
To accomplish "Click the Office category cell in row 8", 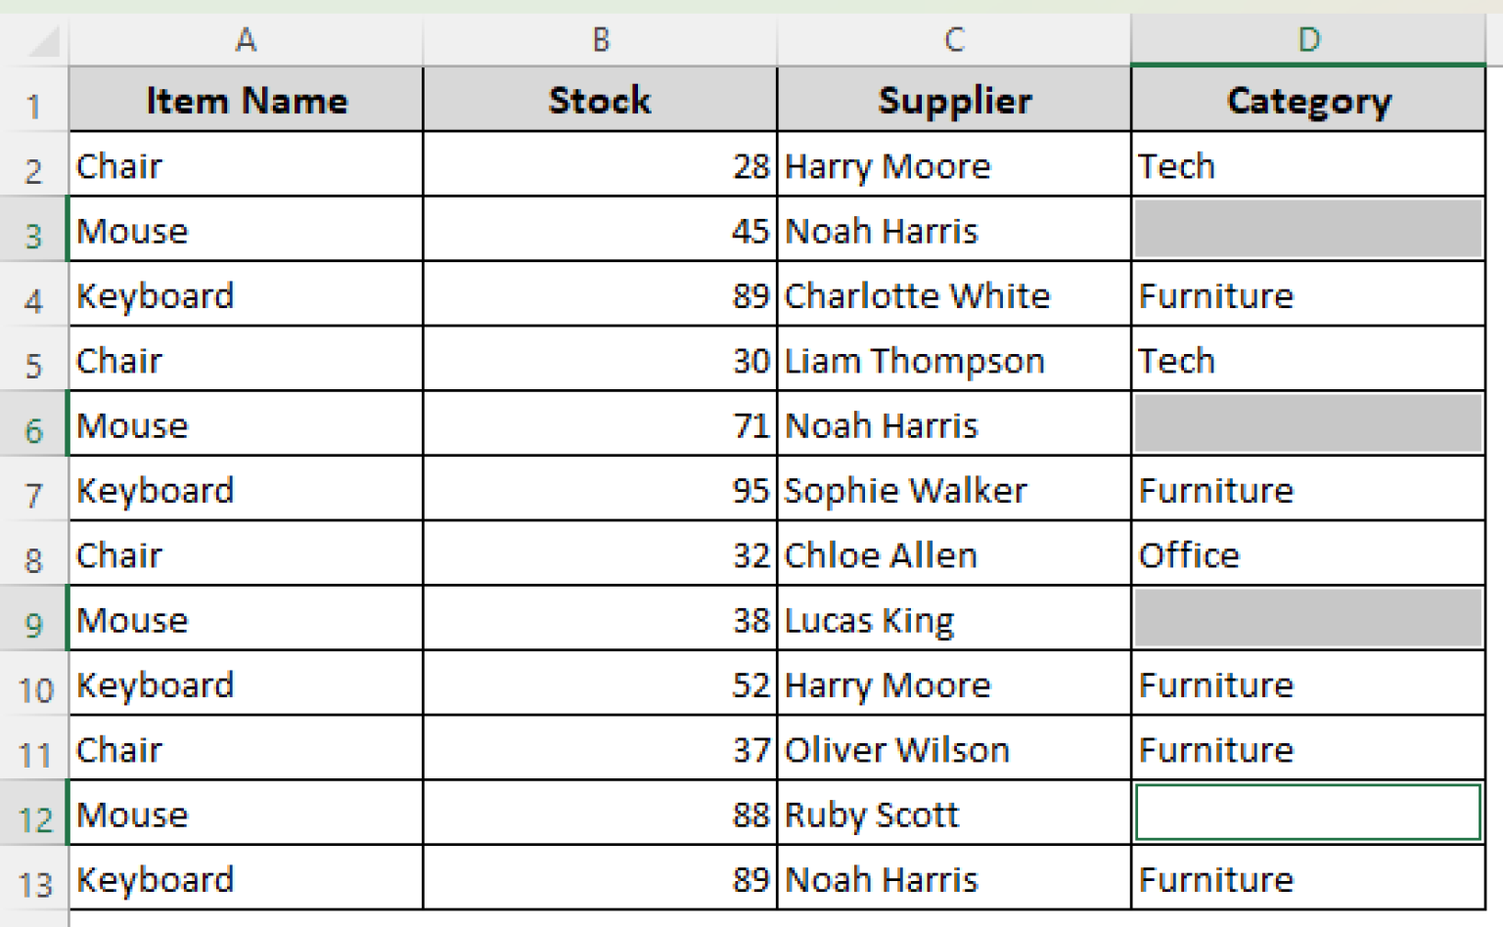I will [1308, 554].
